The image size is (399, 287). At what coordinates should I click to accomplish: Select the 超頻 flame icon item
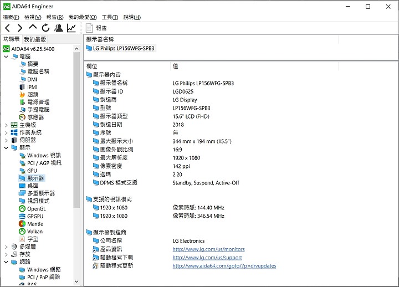[29, 94]
